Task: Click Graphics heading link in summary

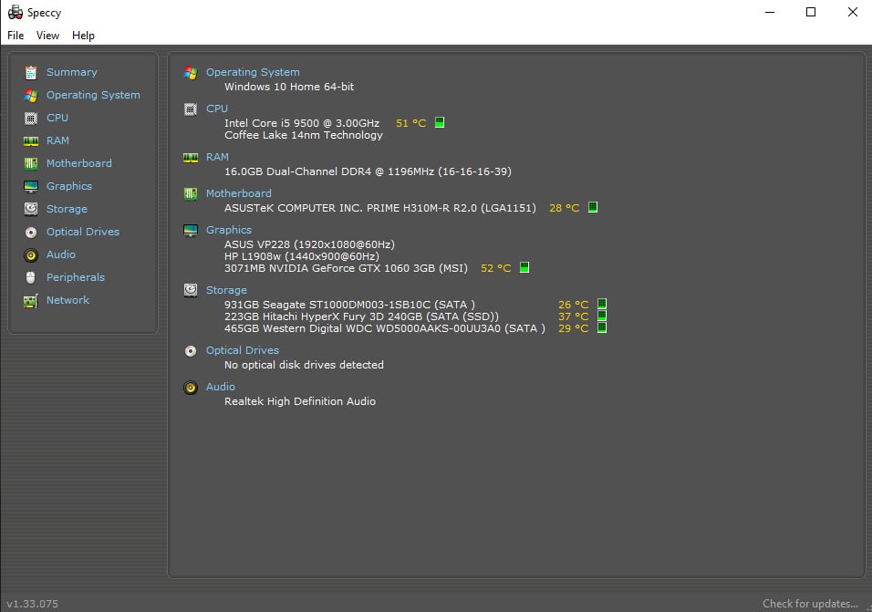Action: pos(229,230)
